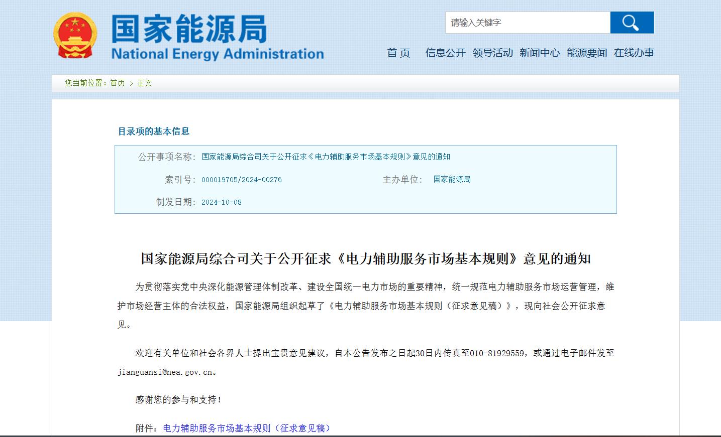Open attachment 电力辅助服务市场基本规则（征求意见稿）
Screen dimensions: 721x437
point(247,428)
